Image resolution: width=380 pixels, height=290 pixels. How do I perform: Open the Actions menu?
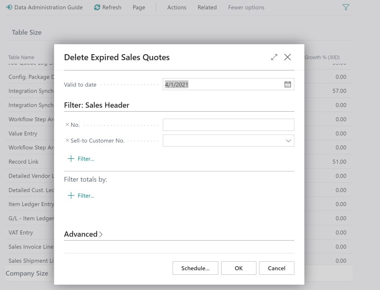point(177,7)
